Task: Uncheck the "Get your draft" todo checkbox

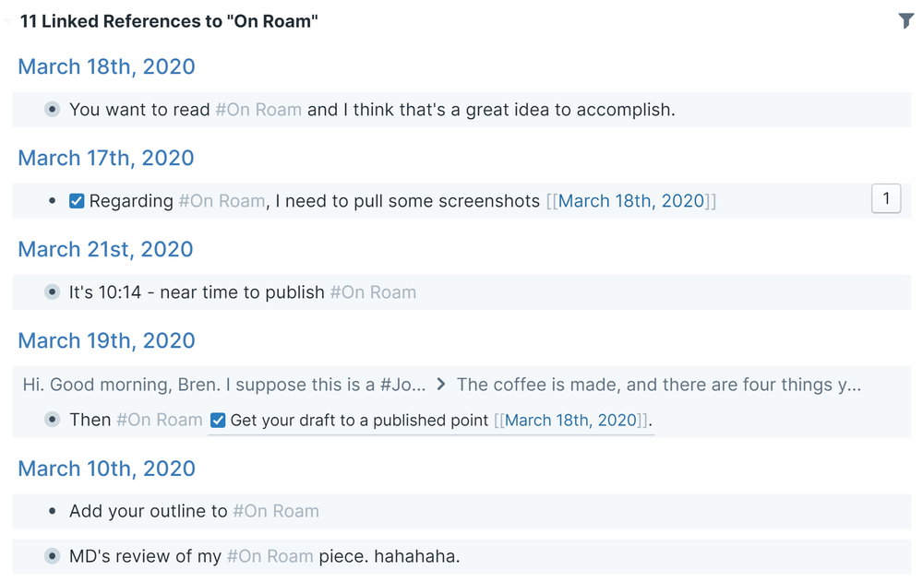Action: (218, 421)
